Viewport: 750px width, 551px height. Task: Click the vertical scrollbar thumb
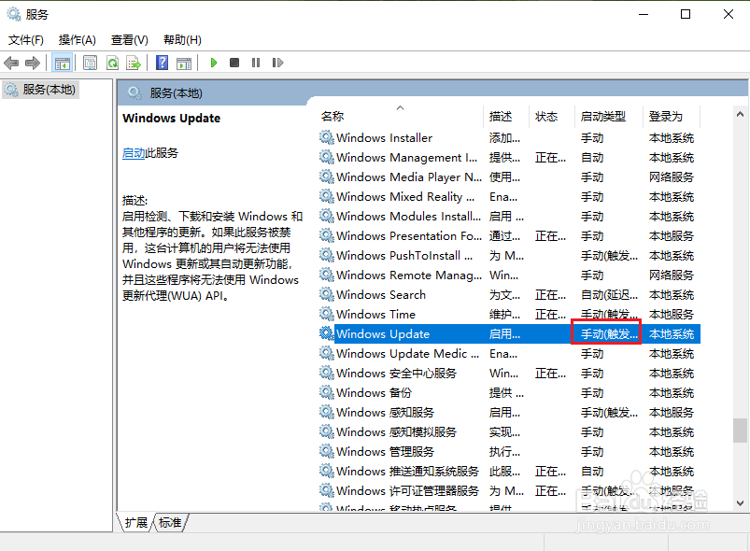pyautogui.click(x=740, y=431)
